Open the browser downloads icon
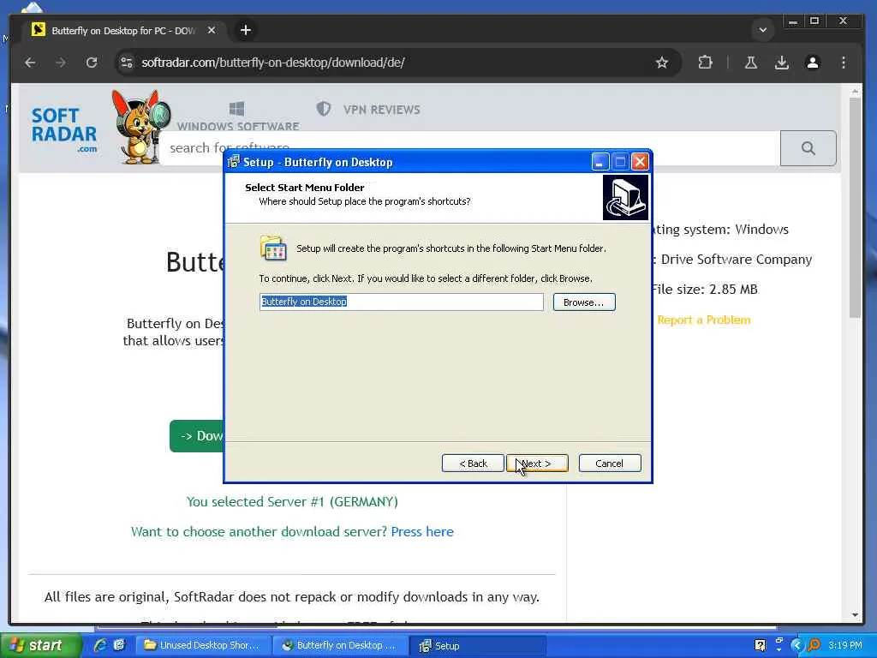The image size is (877, 658). 782,63
